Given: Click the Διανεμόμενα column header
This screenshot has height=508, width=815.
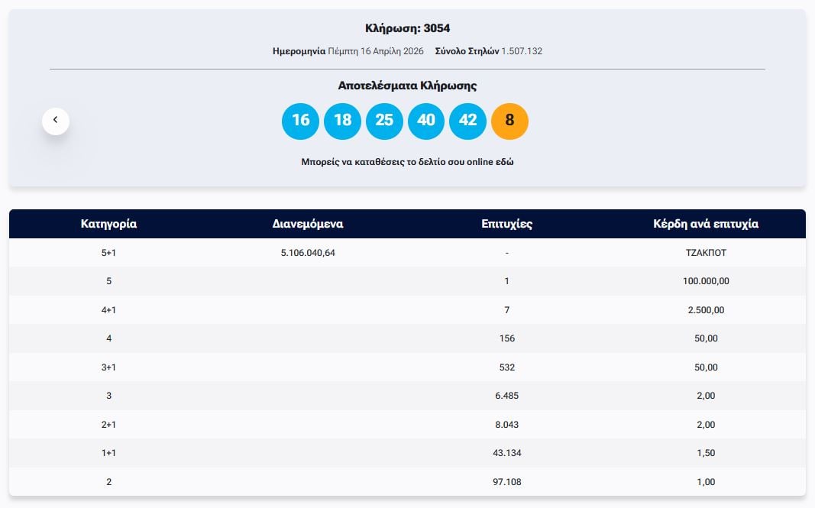Looking at the screenshot, I should point(308,224).
